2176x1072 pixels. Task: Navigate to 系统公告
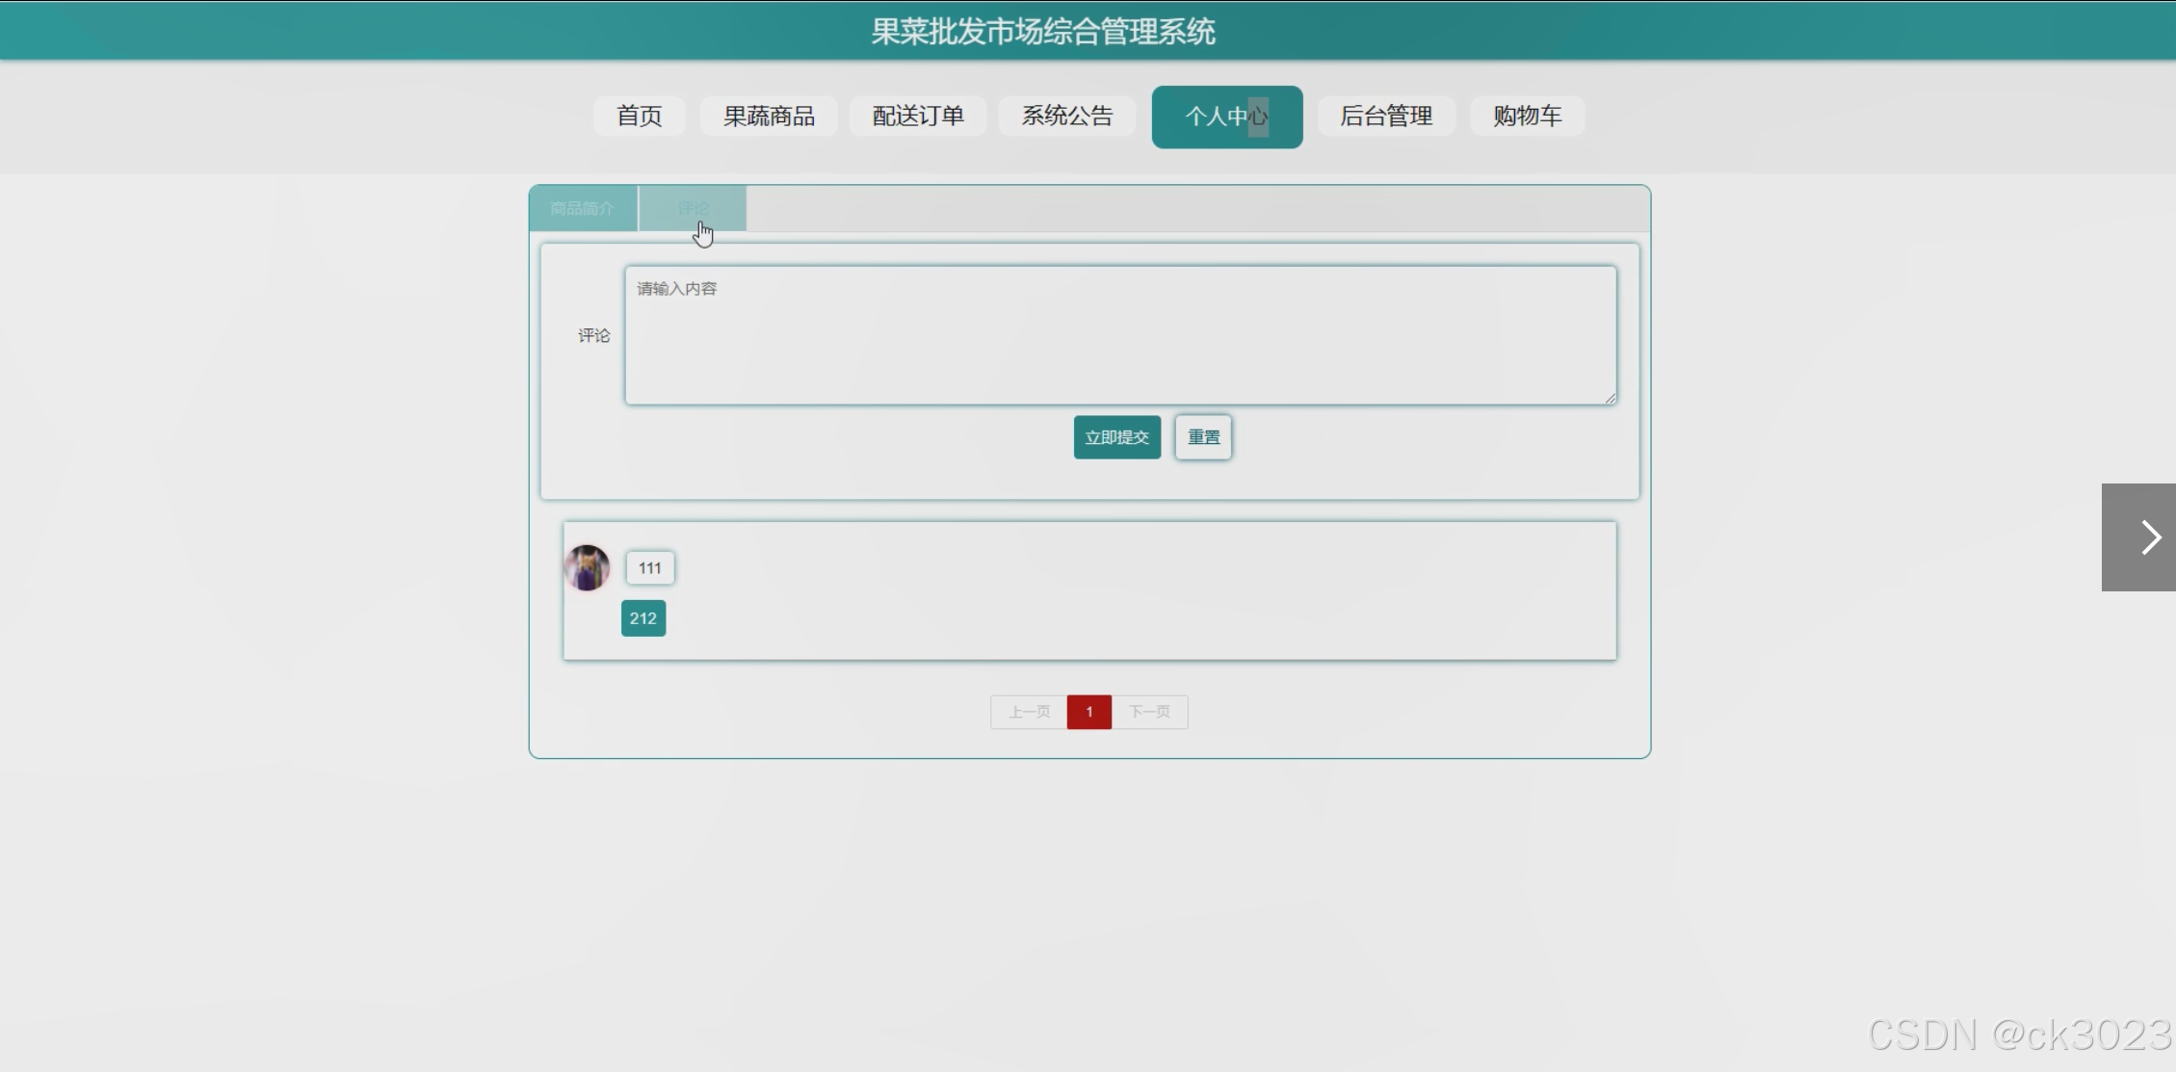pos(1066,117)
